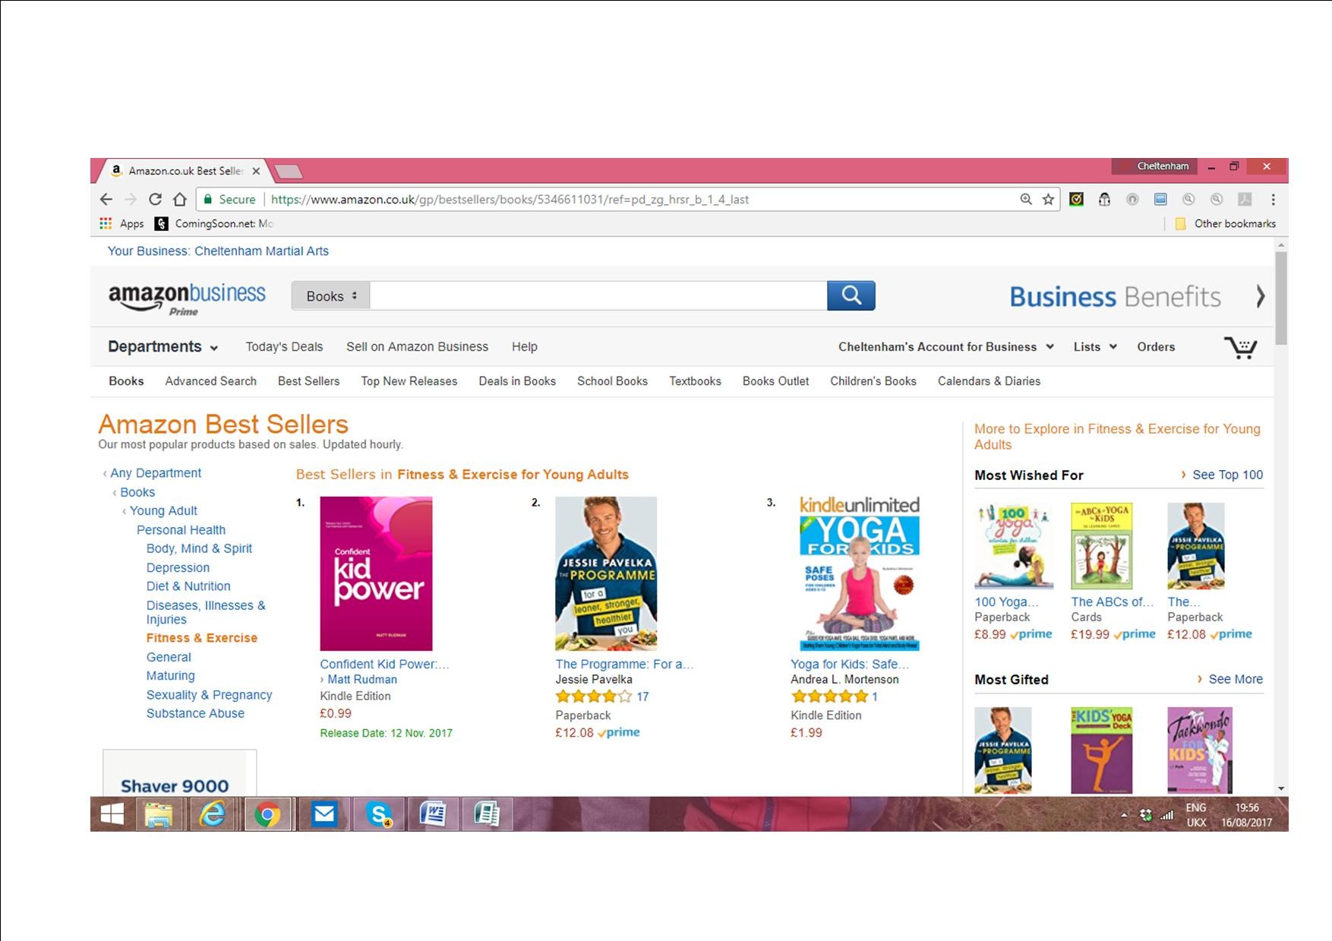Click the Amazon search magnifier button
This screenshot has height=941, width=1332.
(x=851, y=295)
